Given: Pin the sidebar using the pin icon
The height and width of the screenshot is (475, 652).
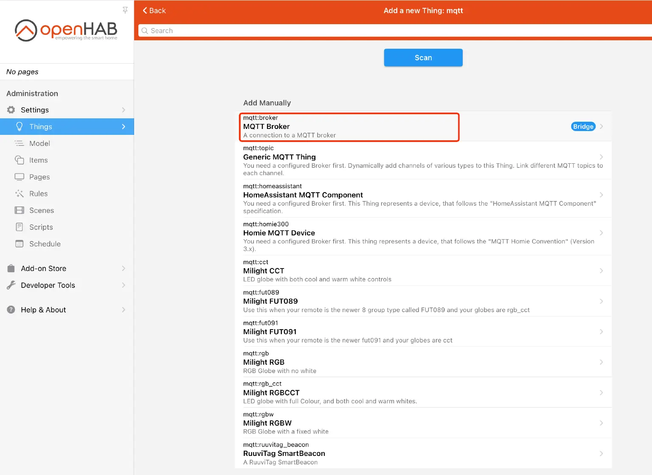Looking at the screenshot, I should pos(125,10).
